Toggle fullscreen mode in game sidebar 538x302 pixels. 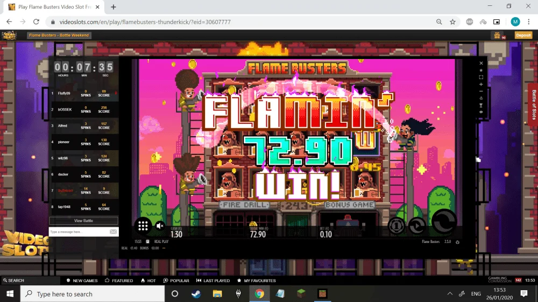pyautogui.click(x=481, y=77)
